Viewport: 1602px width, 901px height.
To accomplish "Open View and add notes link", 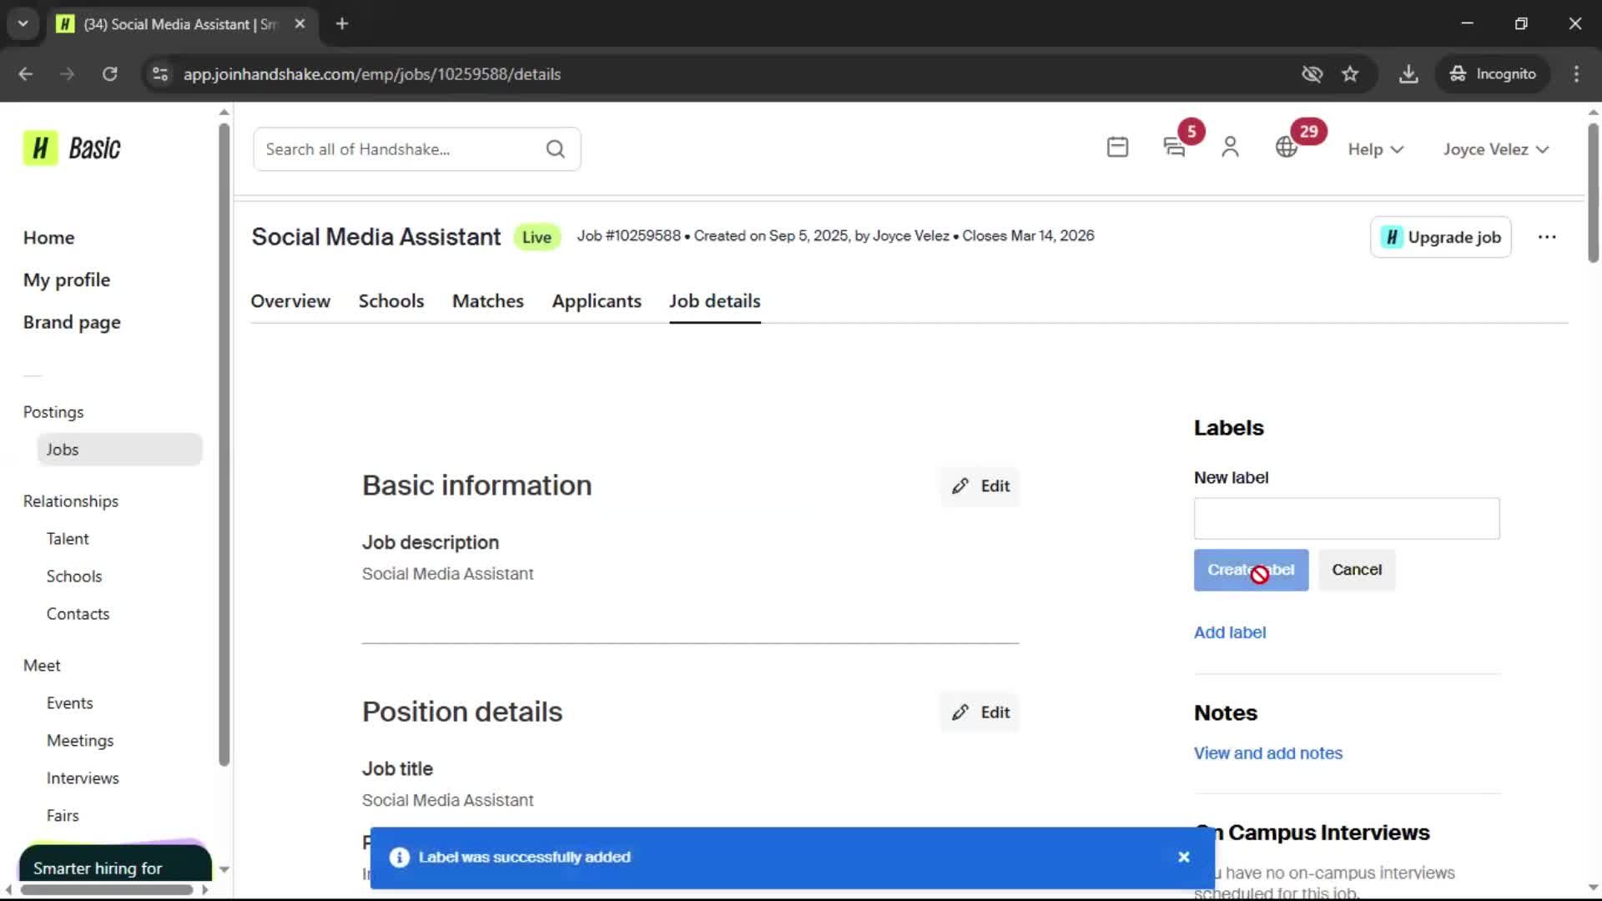I will (x=1268, y=753).
